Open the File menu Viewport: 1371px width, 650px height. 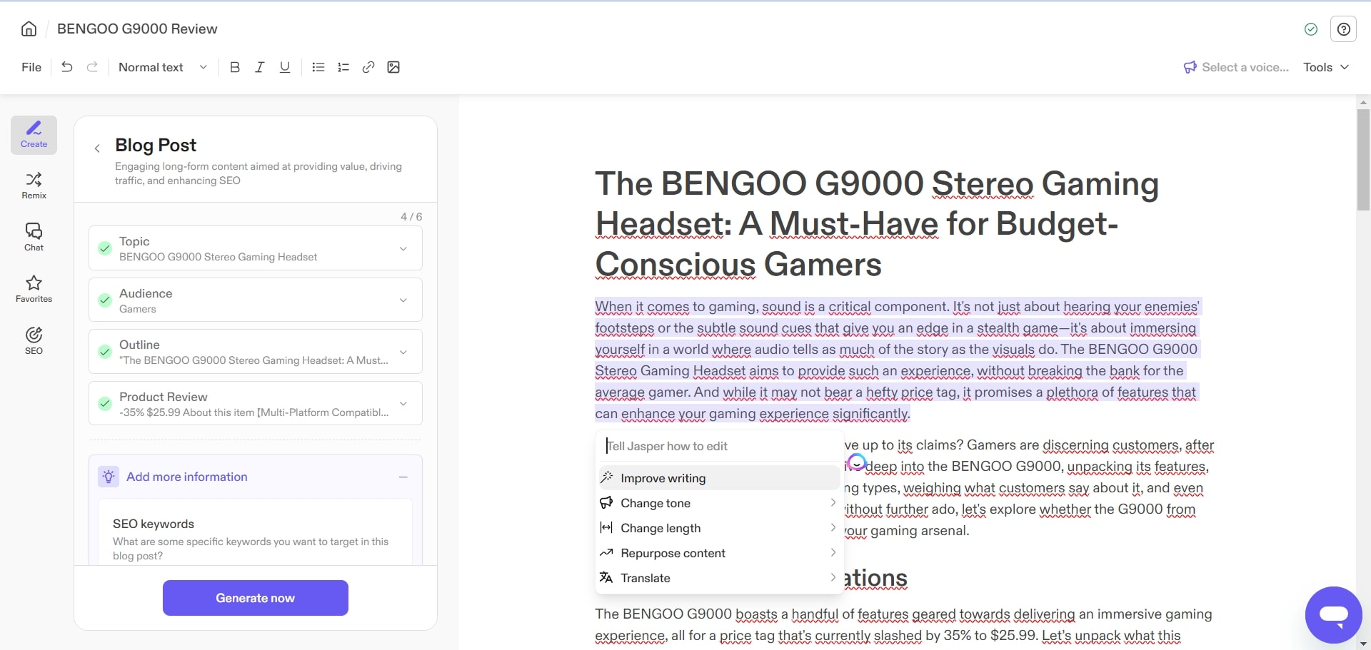(x=31, y=66)
